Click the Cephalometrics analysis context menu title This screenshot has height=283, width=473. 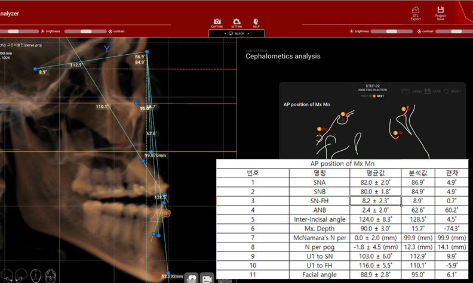click(x=283, y=56)
